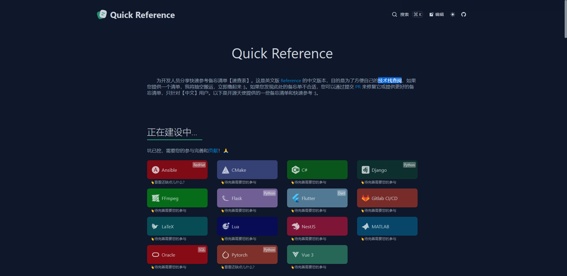Toggle light theme with the sun icon

(x=452, y=14)
